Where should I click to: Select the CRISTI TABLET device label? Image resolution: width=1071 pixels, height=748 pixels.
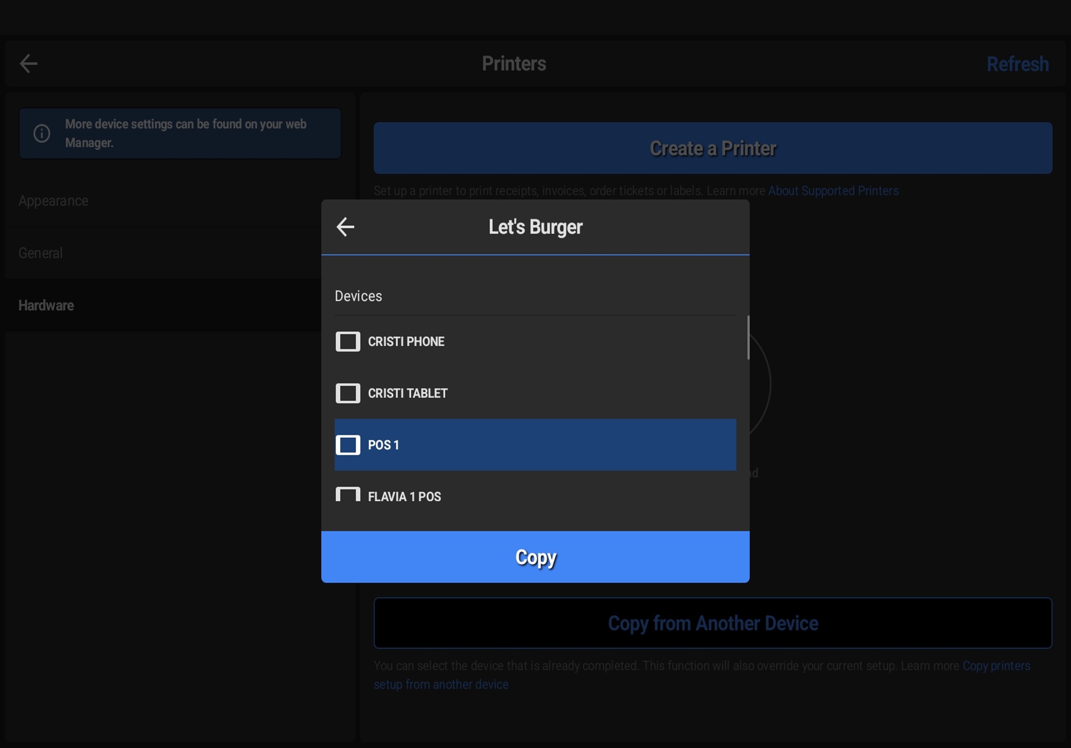407,393
